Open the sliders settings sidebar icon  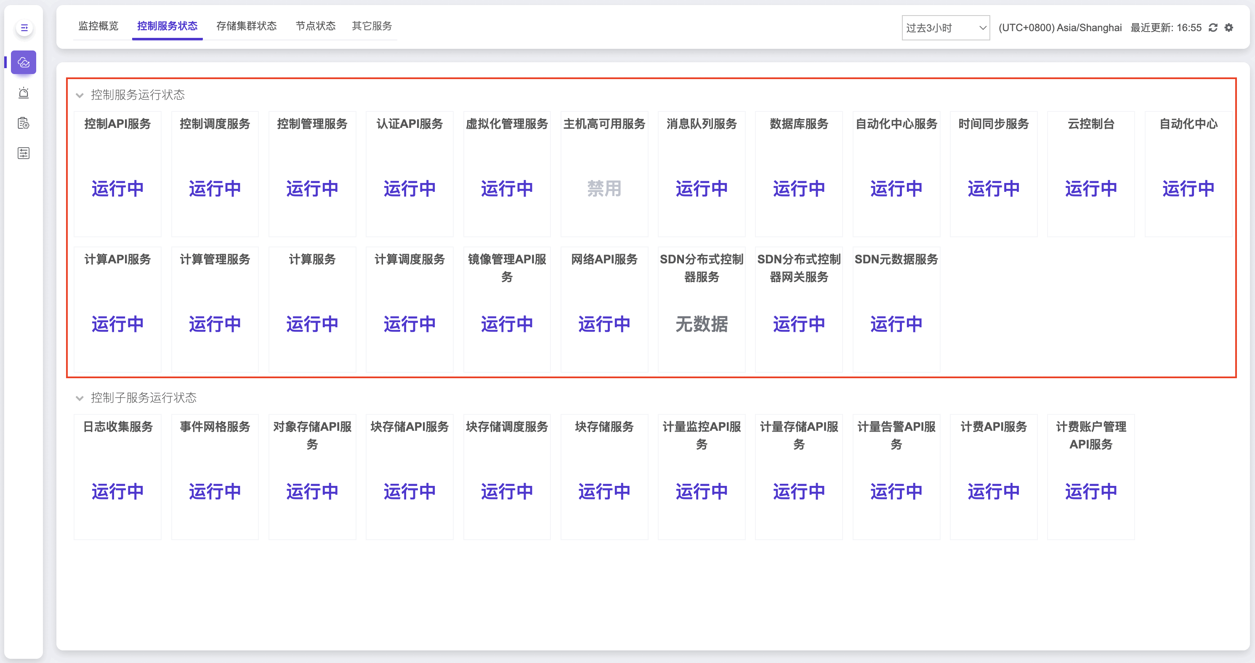[24, 154]
